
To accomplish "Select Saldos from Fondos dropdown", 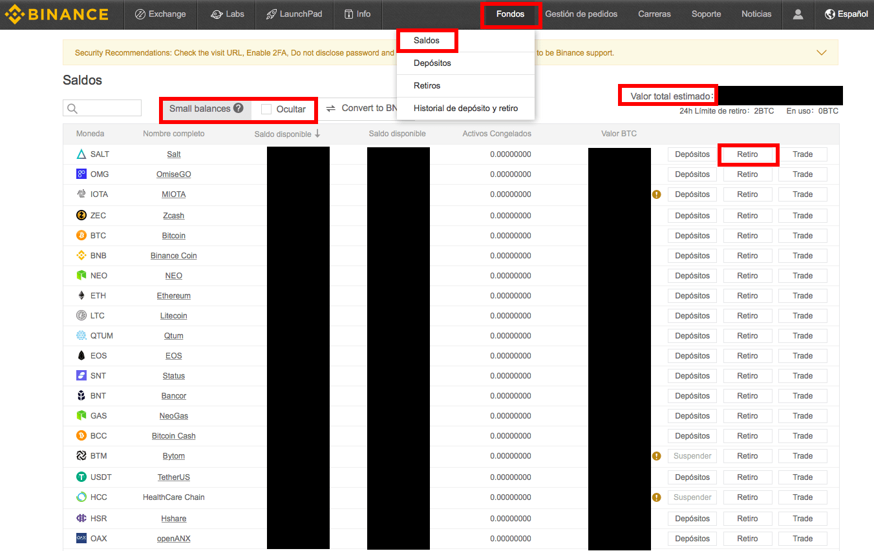I will pos(427,41).
